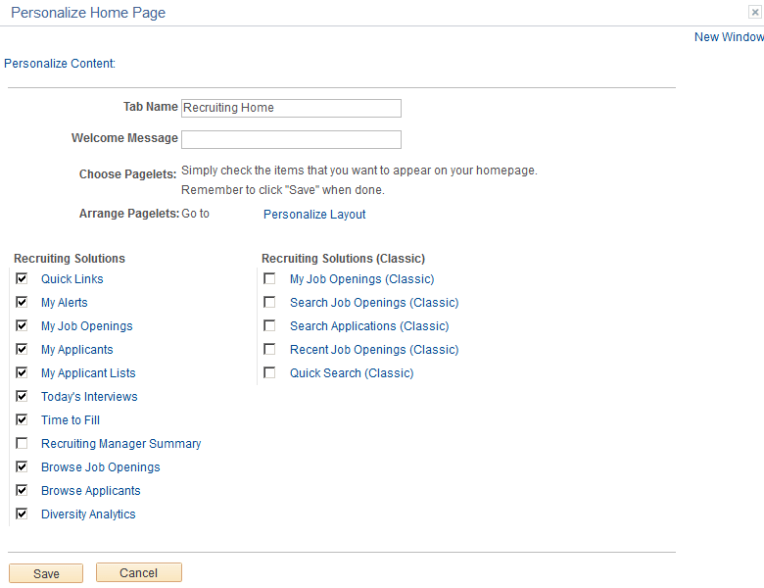Uncheck the Diversity Analytics checkbox
Viewport: 764px width, 588px height.
pos(22,514)
